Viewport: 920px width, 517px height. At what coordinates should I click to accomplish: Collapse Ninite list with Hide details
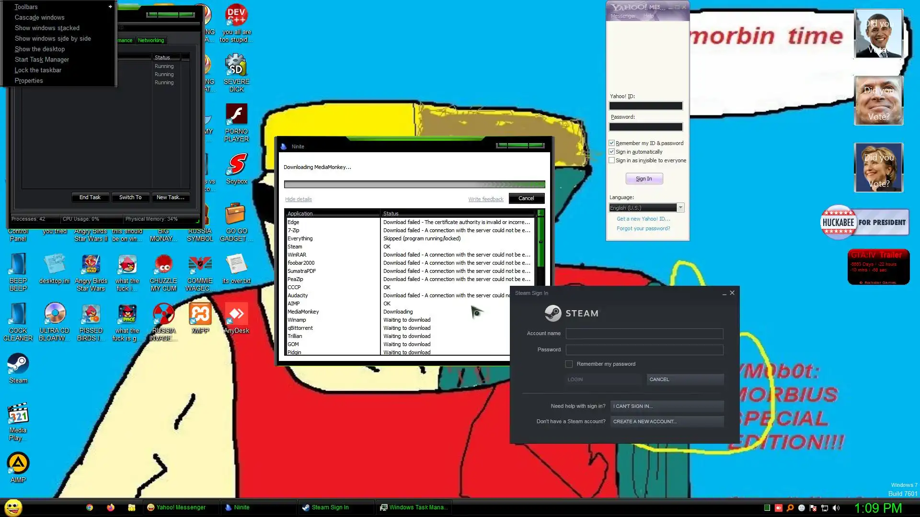tap(298, 199)
